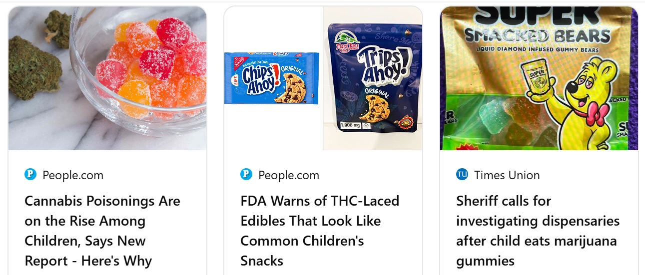Open 'Cannabis Poisonings Are on the Rise' headline
Screen dimensions: 645x275
pos(102,231)
